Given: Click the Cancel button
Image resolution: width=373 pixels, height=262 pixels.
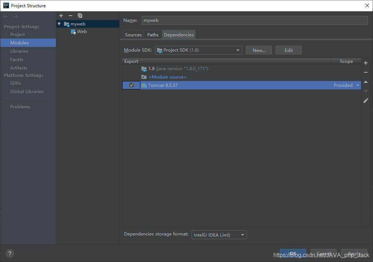Looking at the screenshot, I should point(324,253).
